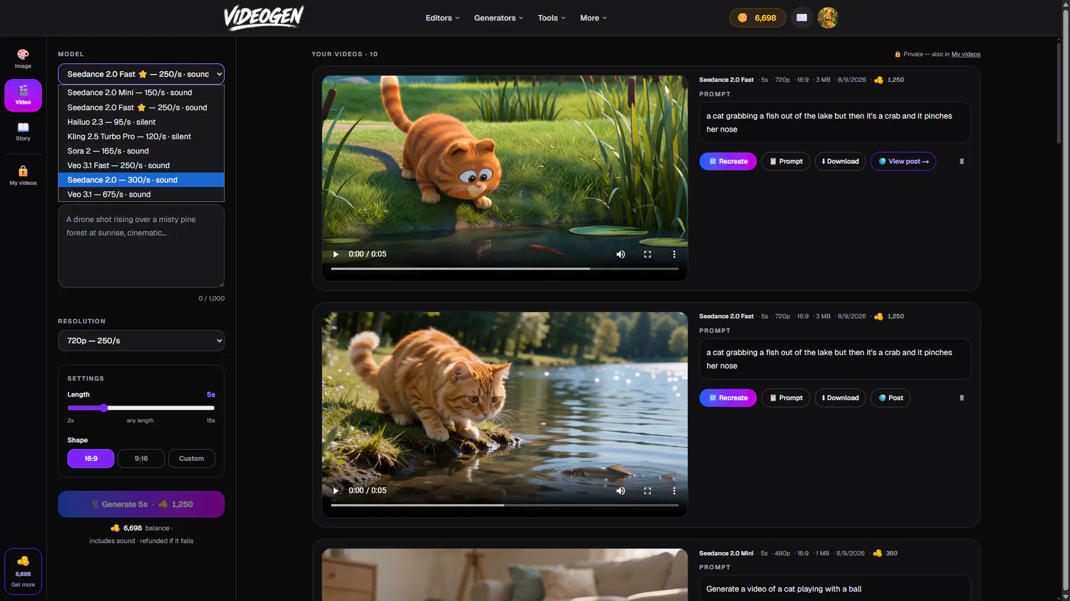Image resolution: width=1070 pixels, height=601 pixels.
Task: Open more options on second realistic cat video
Action: [x=674, y=491]
